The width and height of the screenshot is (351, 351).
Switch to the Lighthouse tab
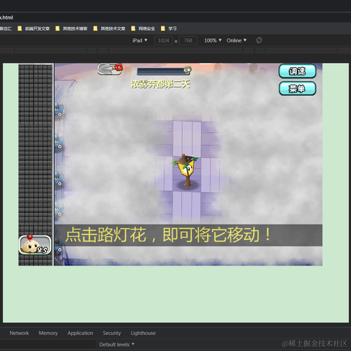[143, 333]
